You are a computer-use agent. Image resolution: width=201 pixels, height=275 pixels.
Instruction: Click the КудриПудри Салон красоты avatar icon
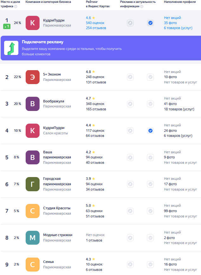point(33,131)
